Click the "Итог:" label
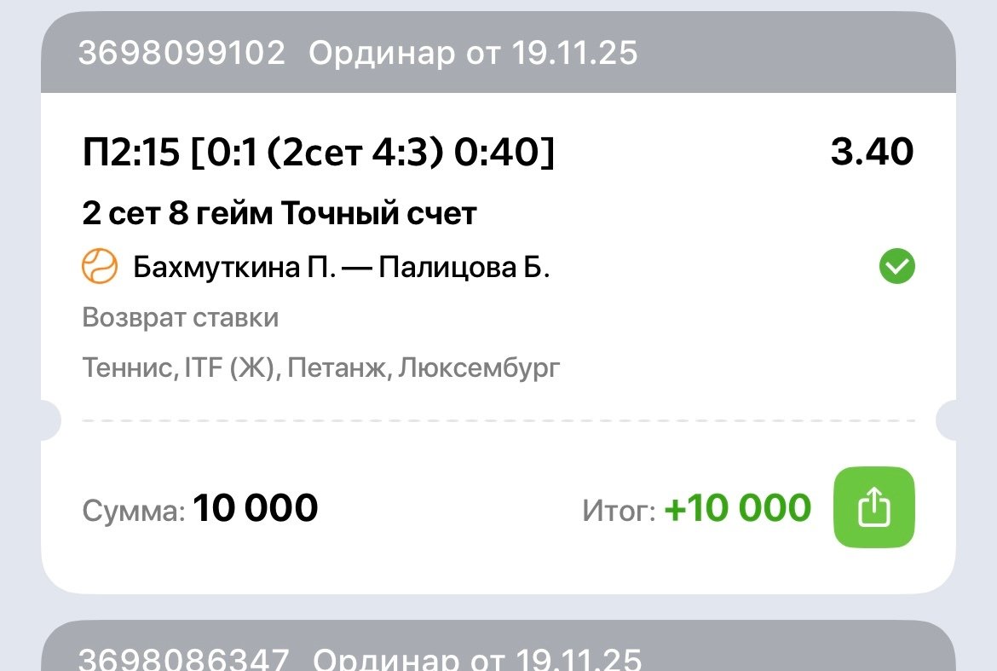Viewport: 997px width, 671px height. (x=619, y=512)
